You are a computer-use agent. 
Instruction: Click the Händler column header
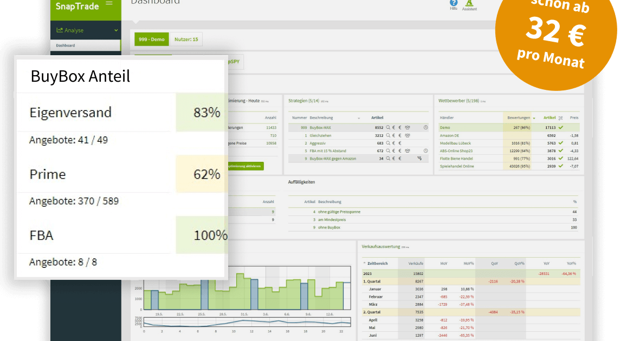(x=447, y=118)
